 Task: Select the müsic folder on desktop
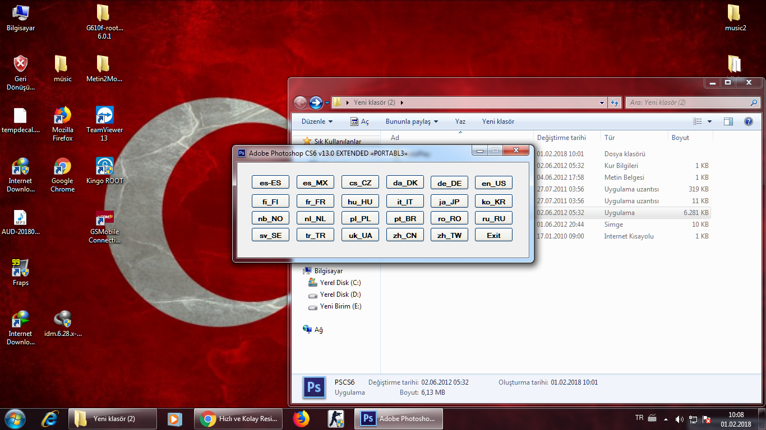[x=62, y=69]
